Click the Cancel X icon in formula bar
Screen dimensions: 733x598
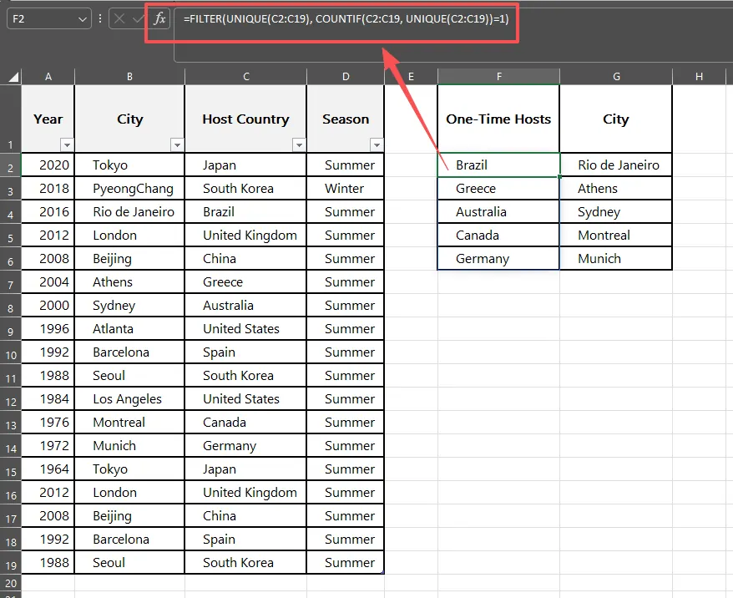pos(119,18)
